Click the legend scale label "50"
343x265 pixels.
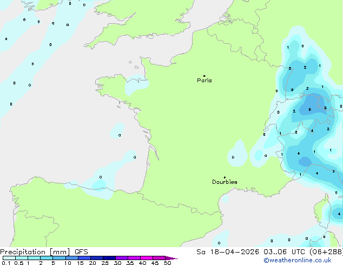point(167,263)
